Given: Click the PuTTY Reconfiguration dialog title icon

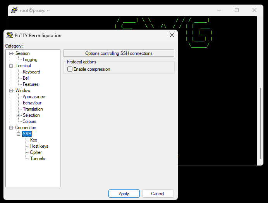Looking at the screenshot, I should point(10,35).
